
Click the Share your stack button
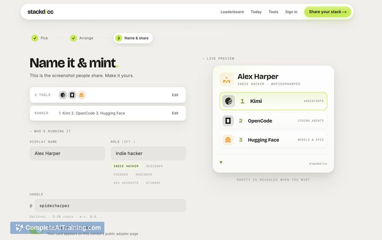[x=328, y=11]
